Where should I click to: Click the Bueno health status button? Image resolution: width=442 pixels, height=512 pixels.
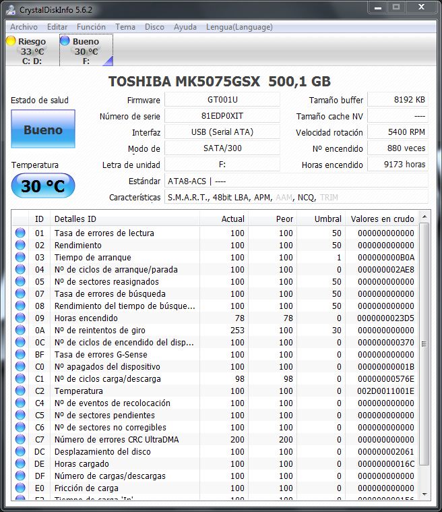tap(43, 129)
